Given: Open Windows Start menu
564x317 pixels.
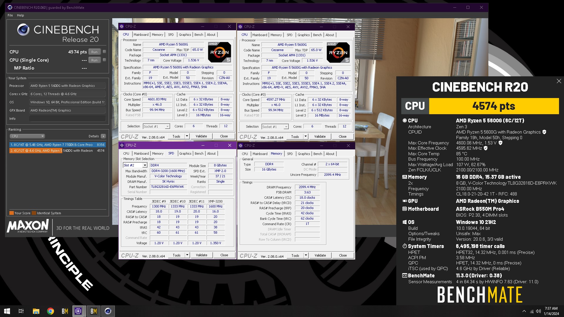Looking at the screenshot, I should [7, 311].
